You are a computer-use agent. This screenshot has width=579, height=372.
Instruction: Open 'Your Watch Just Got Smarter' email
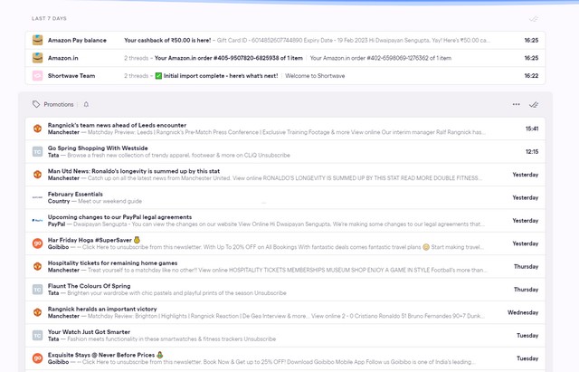tap(286, 336)
